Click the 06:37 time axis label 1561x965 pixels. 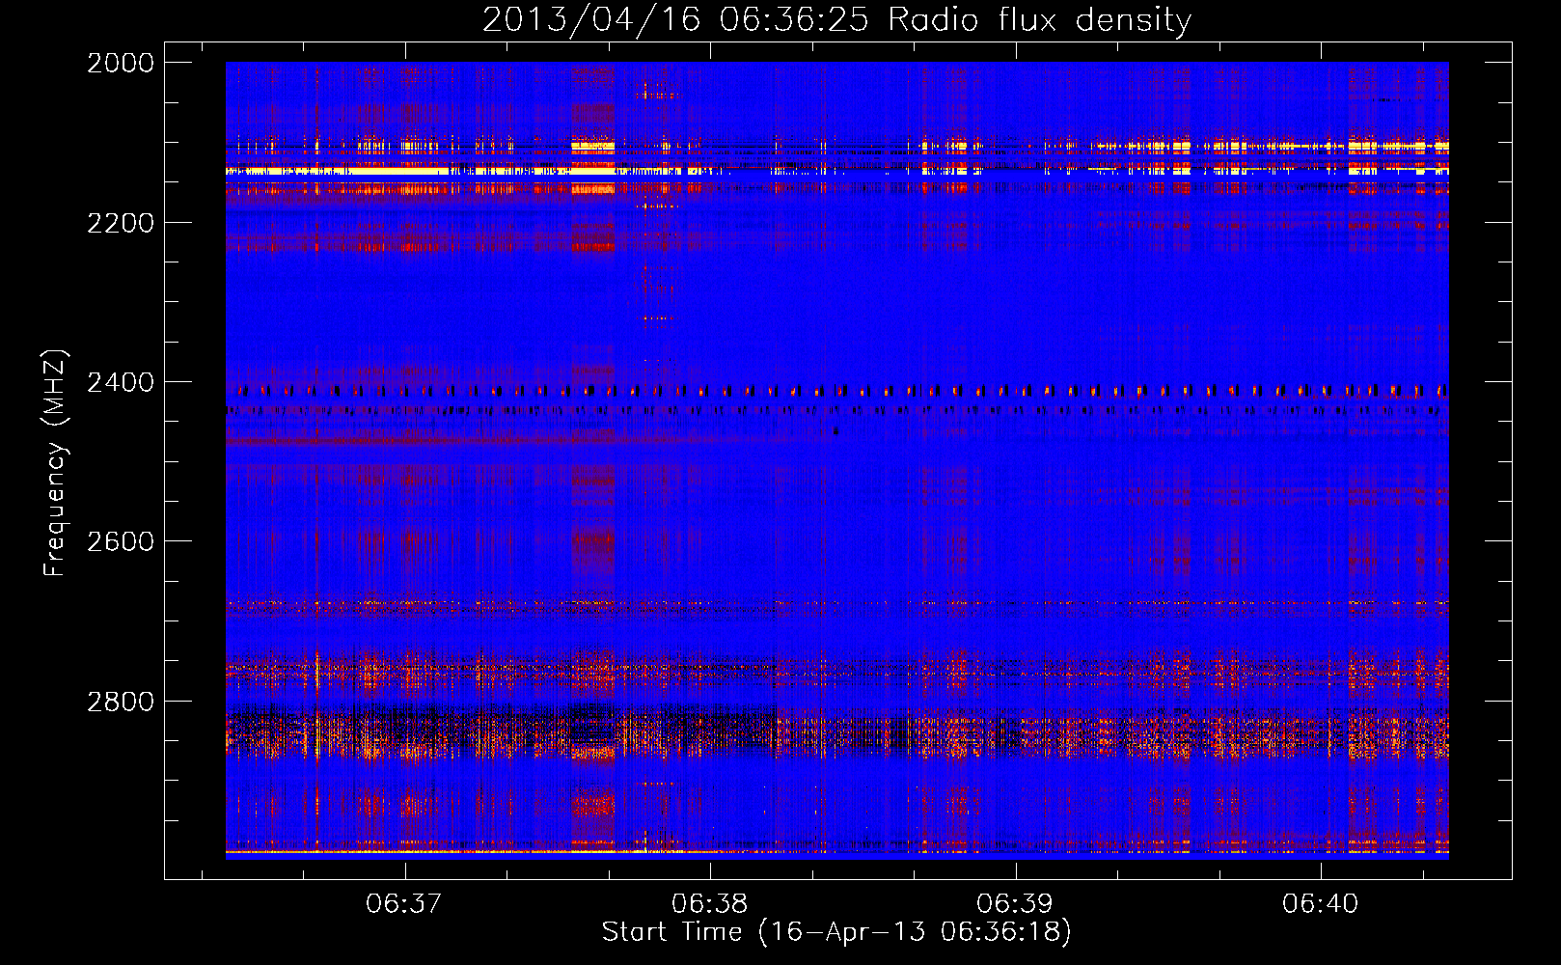tap(404, 903)
